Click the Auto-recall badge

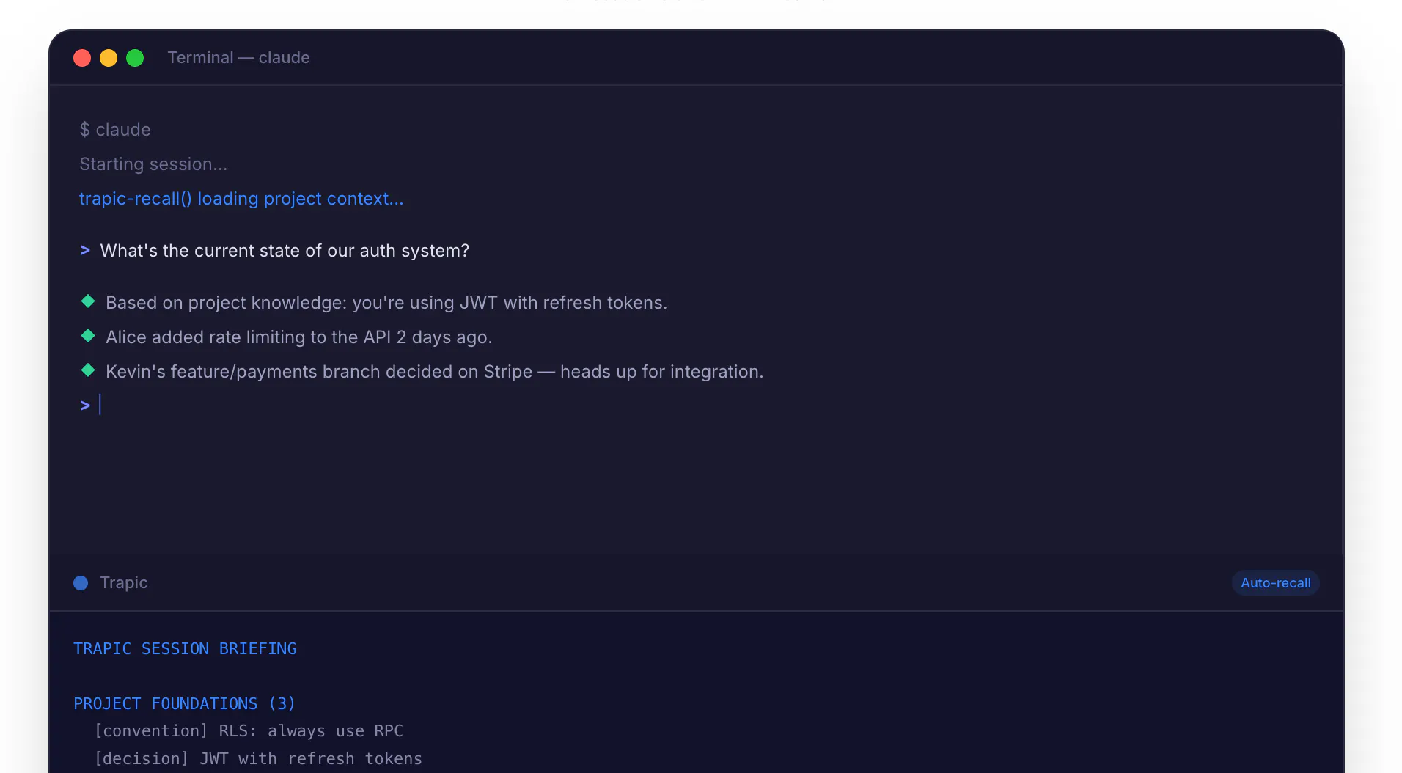(x=1276, y=583)
